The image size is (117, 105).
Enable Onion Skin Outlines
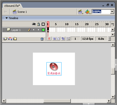[58, 39]
